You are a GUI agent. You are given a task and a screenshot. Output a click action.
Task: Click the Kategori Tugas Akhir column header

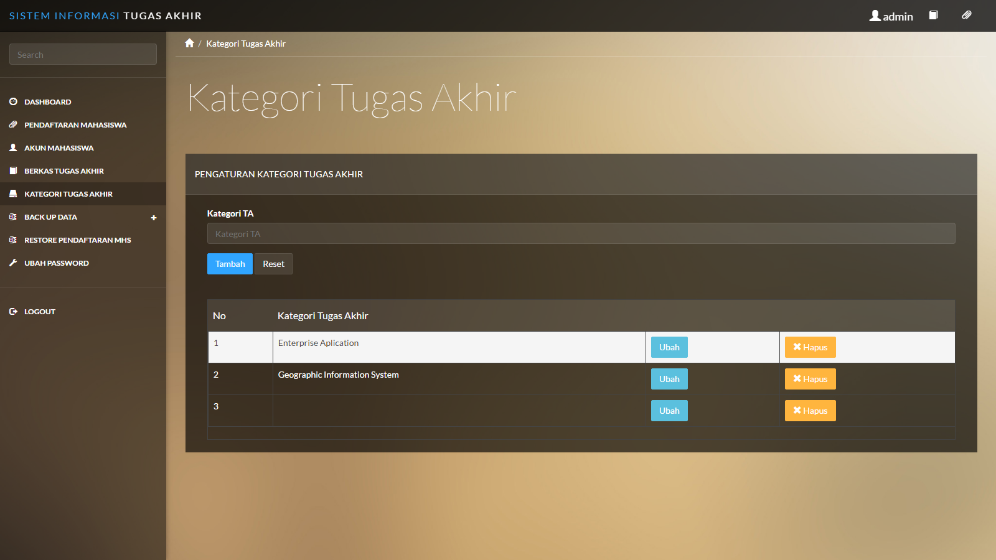(x=322, y=315)
